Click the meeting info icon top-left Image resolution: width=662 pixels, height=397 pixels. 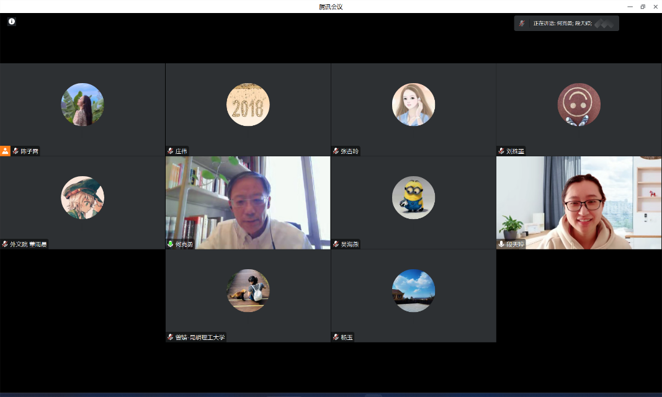12,22
